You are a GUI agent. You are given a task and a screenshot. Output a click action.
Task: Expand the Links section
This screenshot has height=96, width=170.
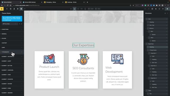coord(12,47)
